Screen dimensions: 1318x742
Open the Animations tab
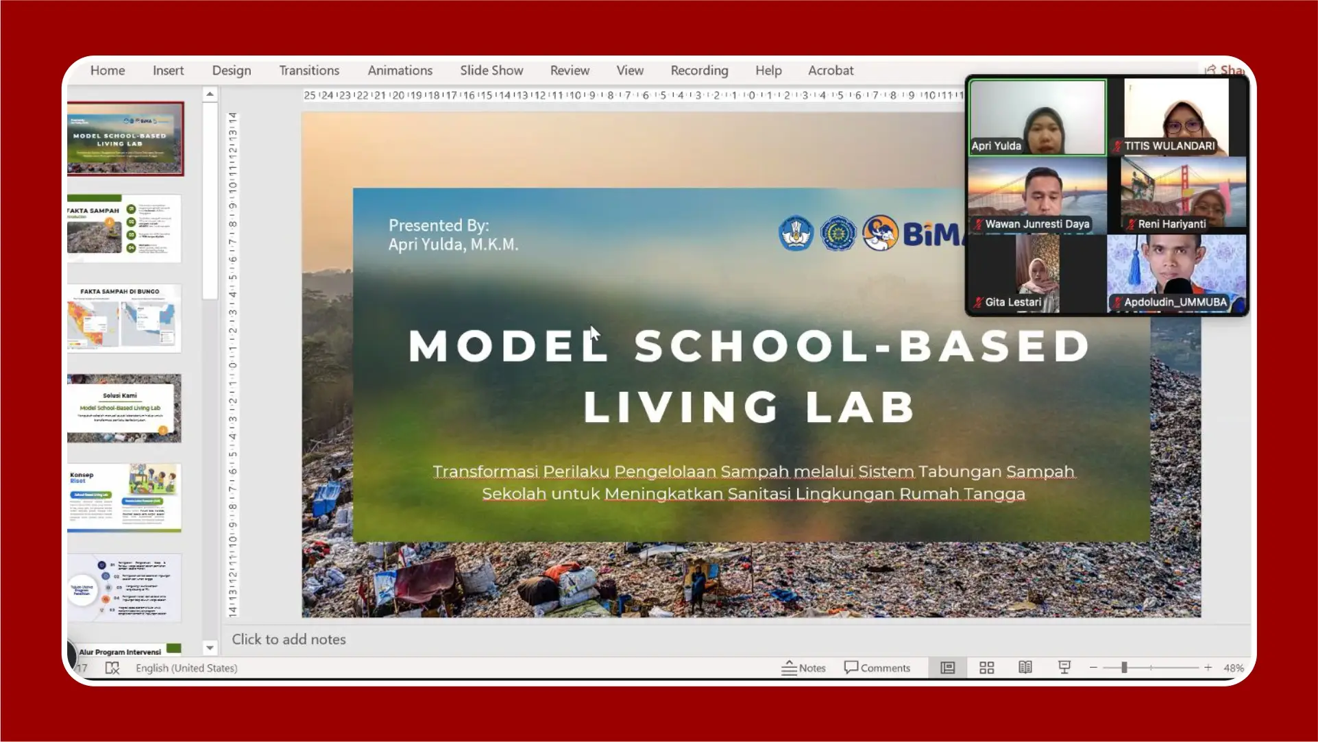click(x=400, y=71)
